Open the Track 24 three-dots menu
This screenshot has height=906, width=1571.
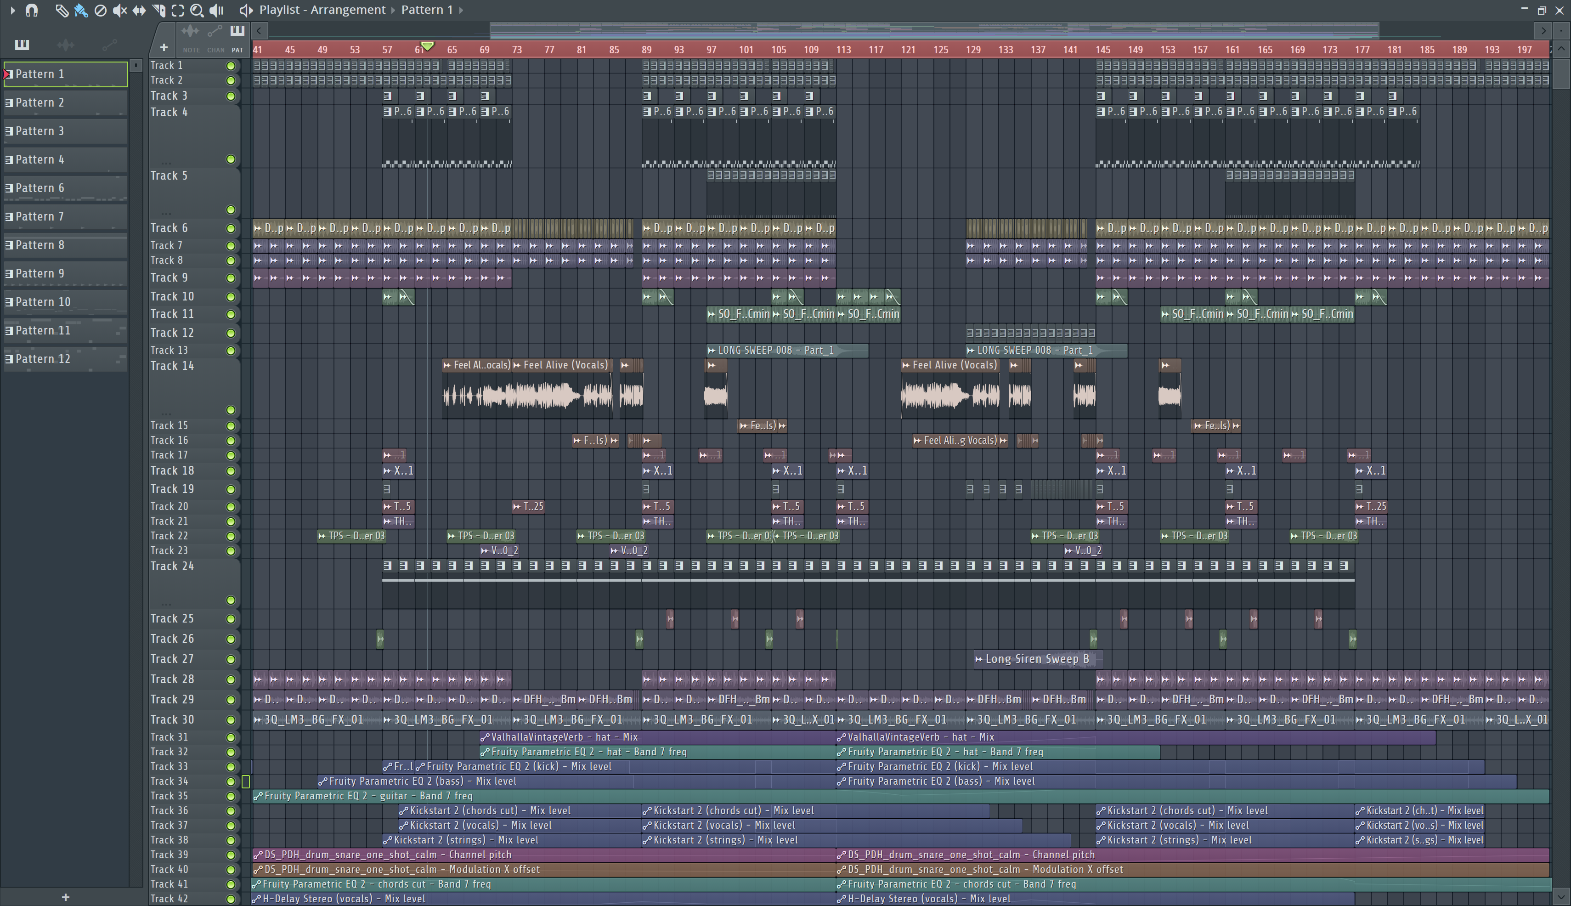point(165,604)
